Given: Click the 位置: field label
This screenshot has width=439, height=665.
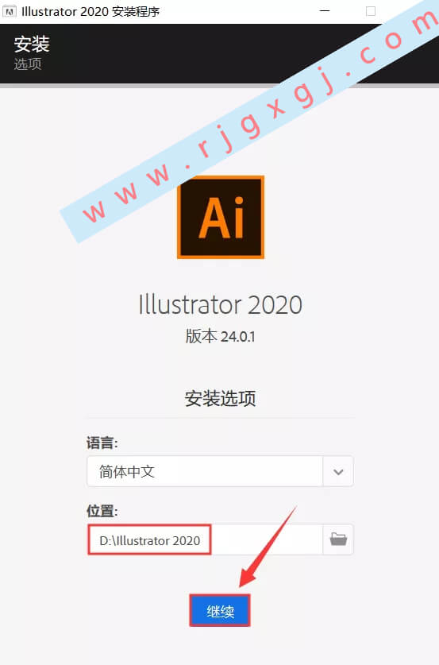Looking at the screenshot, I should tap(102, 511).
